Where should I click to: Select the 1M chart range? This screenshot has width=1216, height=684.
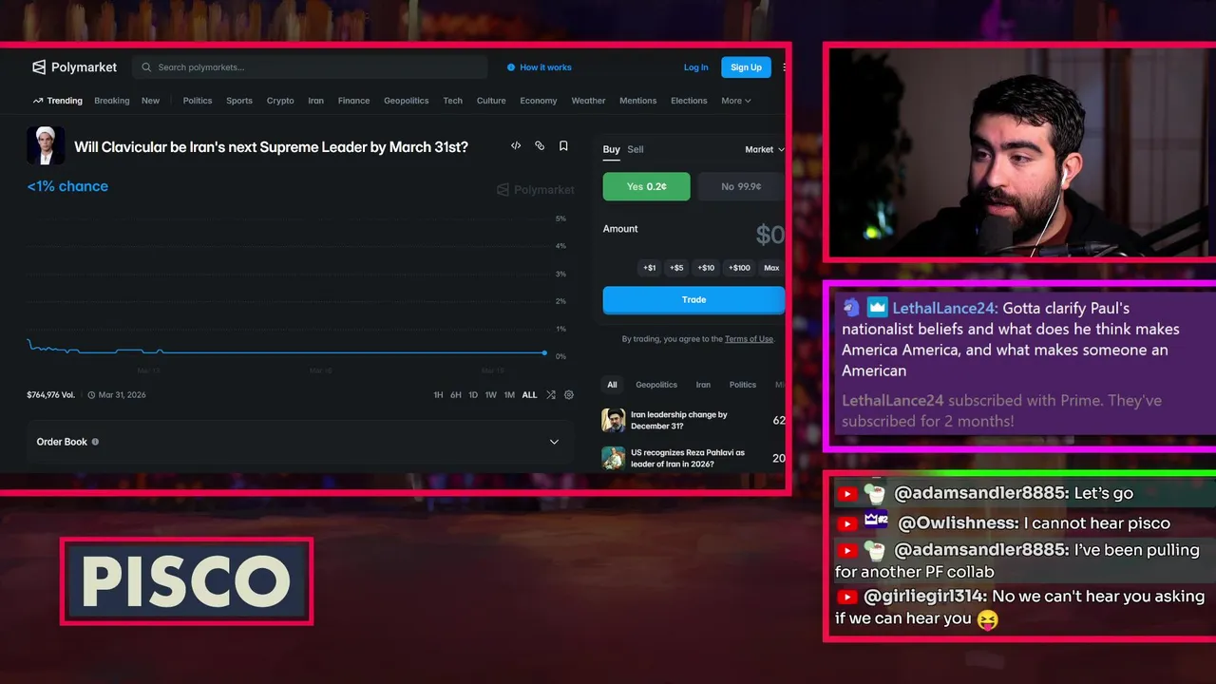[x=509, y=394]
